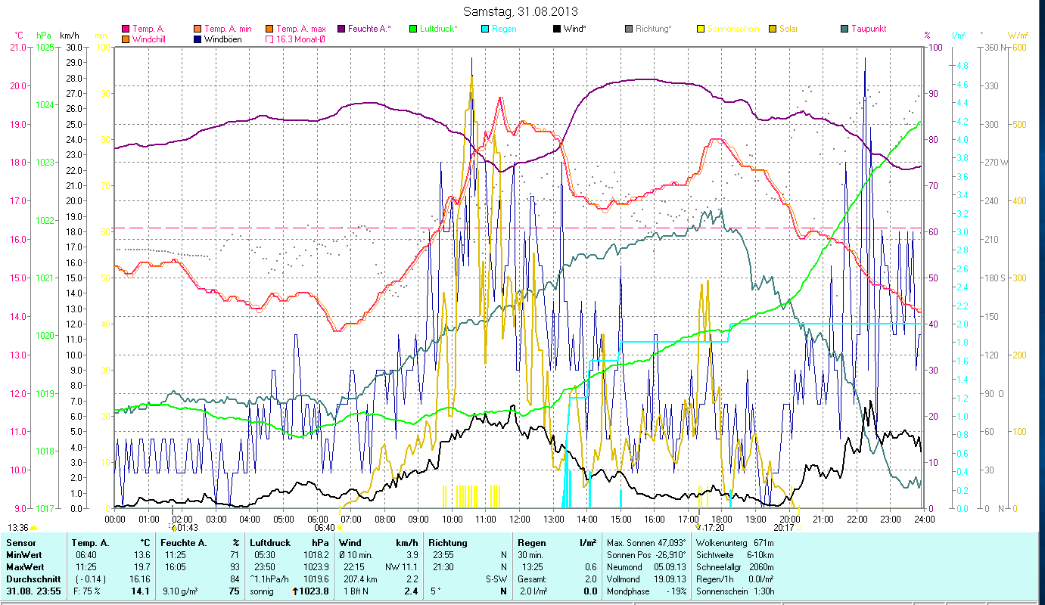Click the ^1.1hPa/h pressure trend value
Viewport: 1045px width, 605px height.
coord(270,579)
